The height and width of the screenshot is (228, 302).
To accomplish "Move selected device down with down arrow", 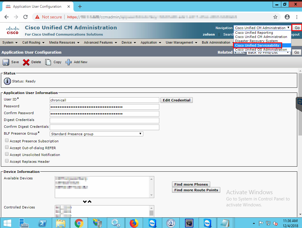I will coord(85,202).
